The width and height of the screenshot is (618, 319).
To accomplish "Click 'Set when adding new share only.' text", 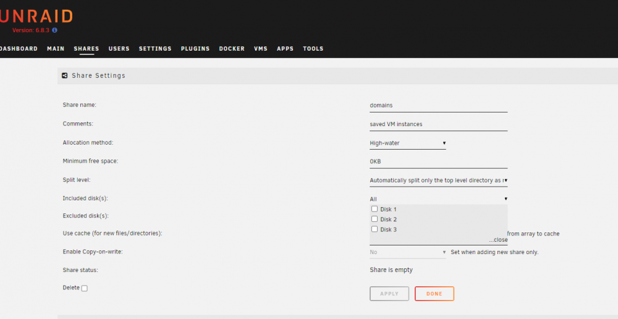I will 494,252.
